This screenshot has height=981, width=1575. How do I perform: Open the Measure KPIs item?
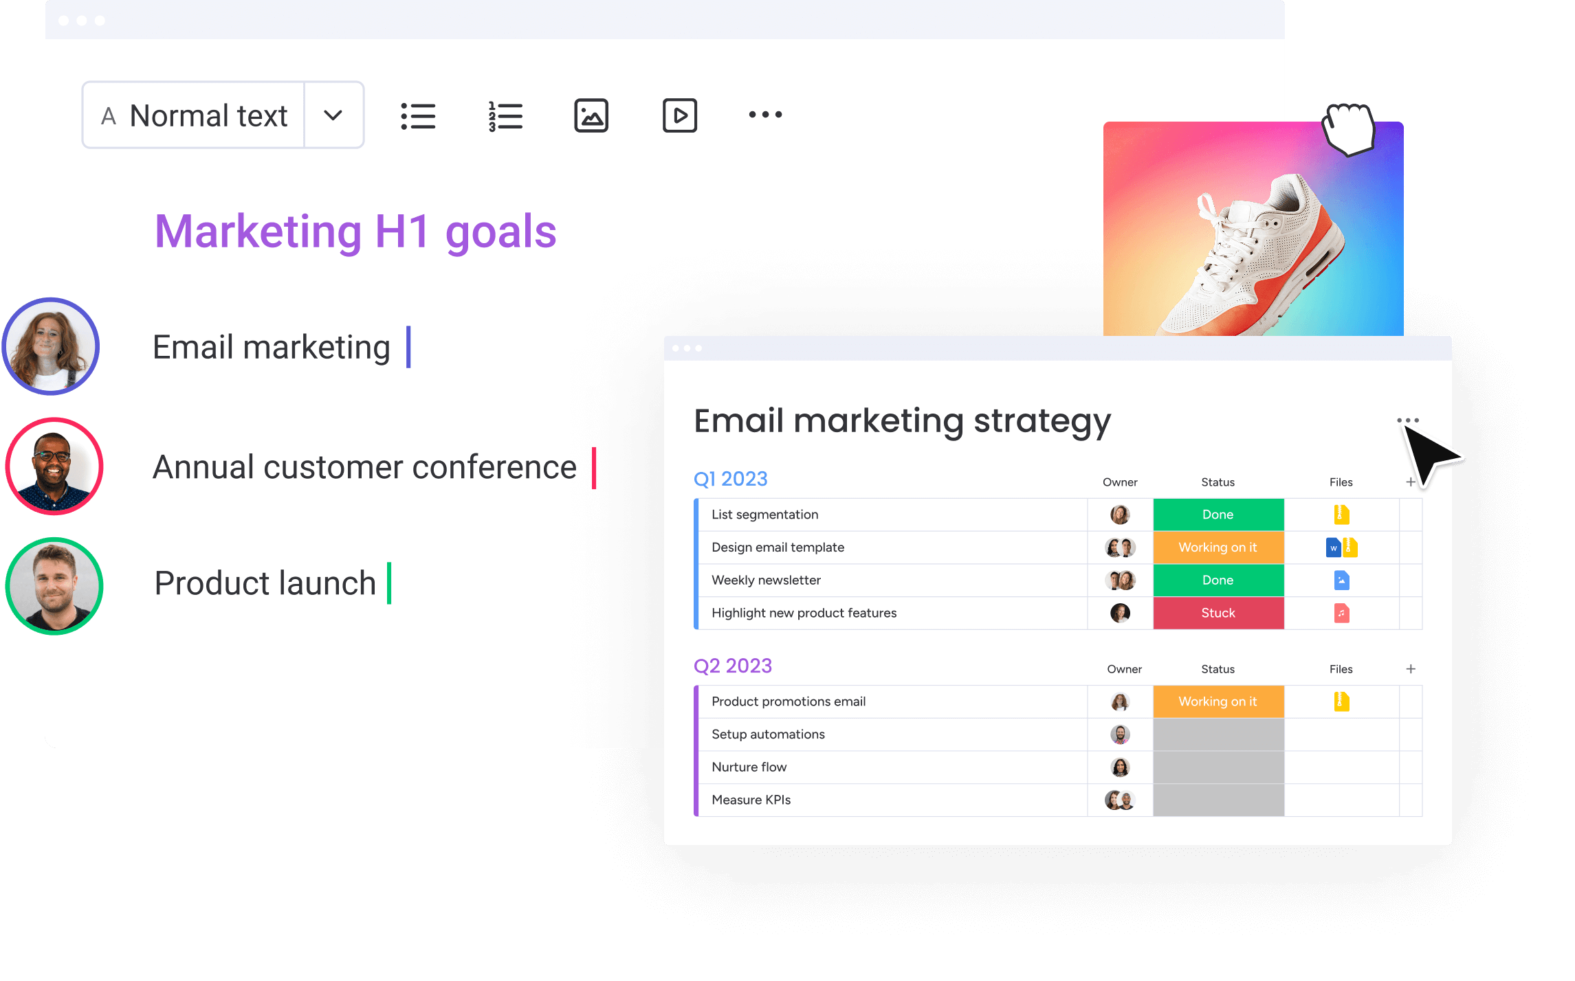892,800
